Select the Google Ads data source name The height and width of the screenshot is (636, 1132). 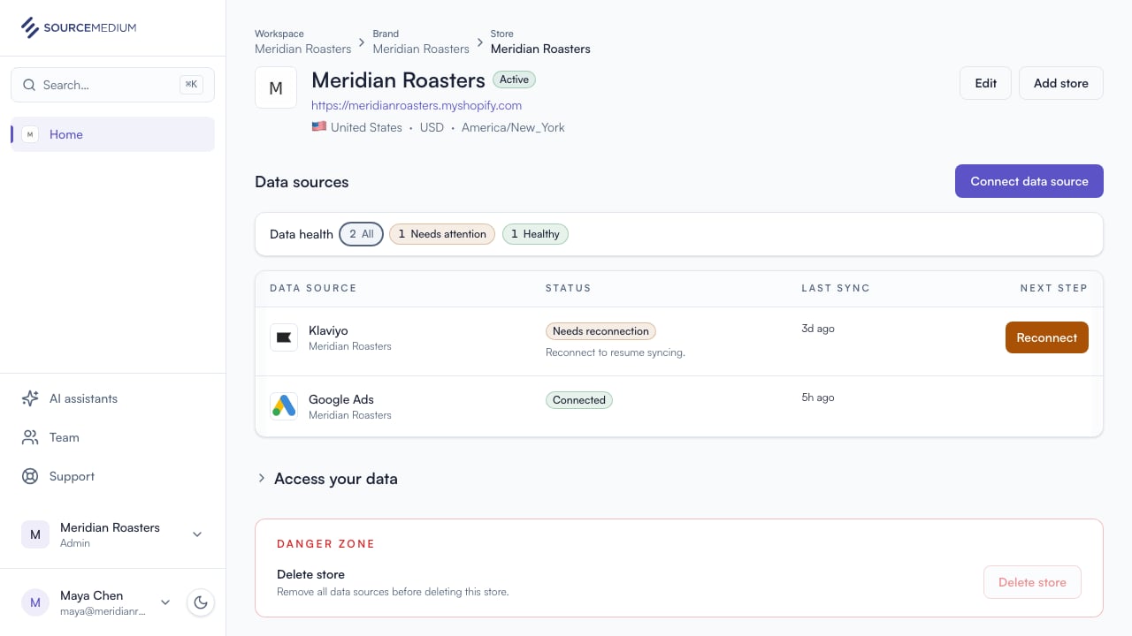[x=341, y=399]
